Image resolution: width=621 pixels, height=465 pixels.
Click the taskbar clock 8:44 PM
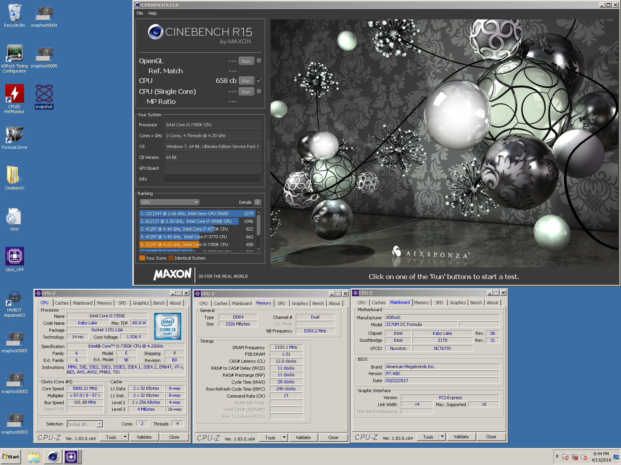(601, 457)
